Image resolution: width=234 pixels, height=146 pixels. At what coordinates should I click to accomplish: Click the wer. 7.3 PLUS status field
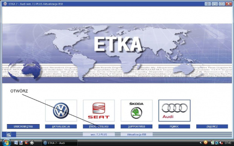click(x=99, y=135)
